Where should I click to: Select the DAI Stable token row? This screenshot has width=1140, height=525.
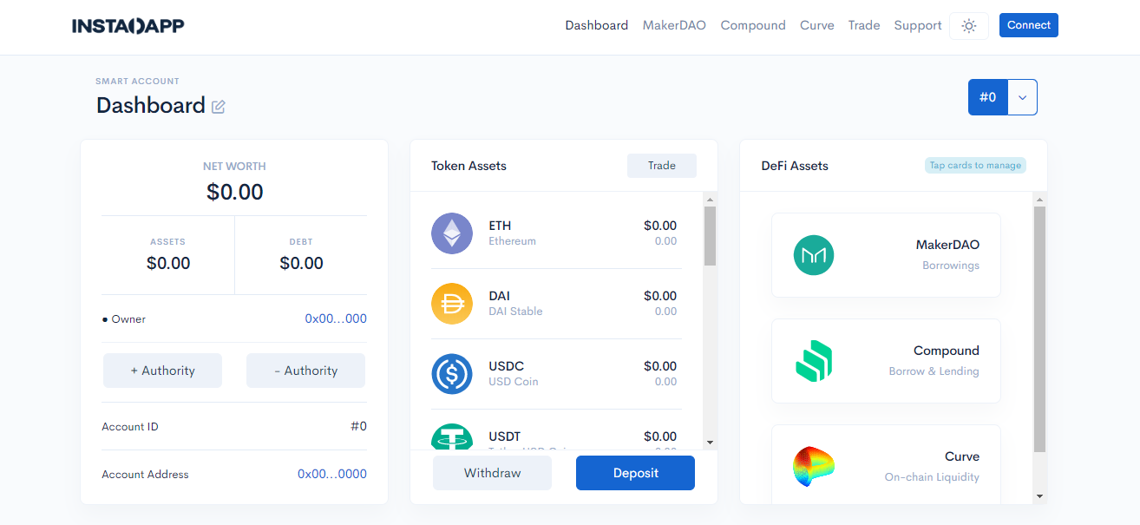pos(556,304)
